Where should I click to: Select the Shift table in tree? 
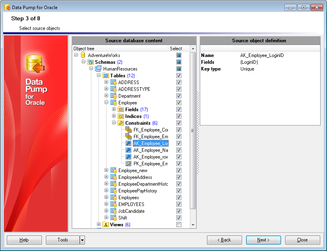[x=122, y=218]
